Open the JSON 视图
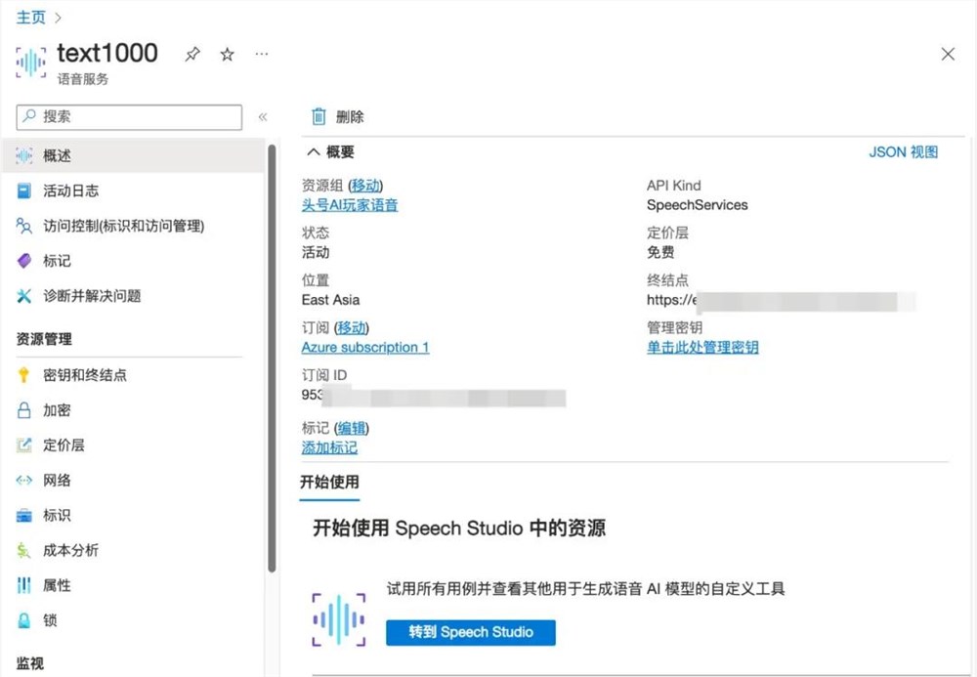Image resolution: width=977 pixels, height=677 pixels. pos(903,151)
